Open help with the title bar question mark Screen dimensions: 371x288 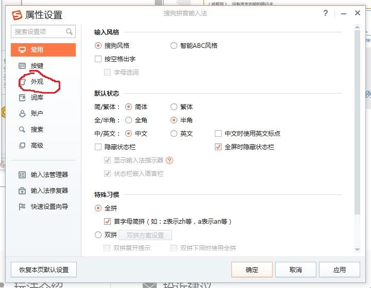326,13
